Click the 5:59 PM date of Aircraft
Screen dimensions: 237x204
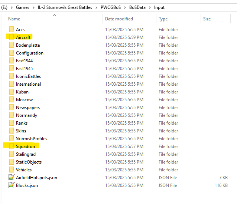124,37
